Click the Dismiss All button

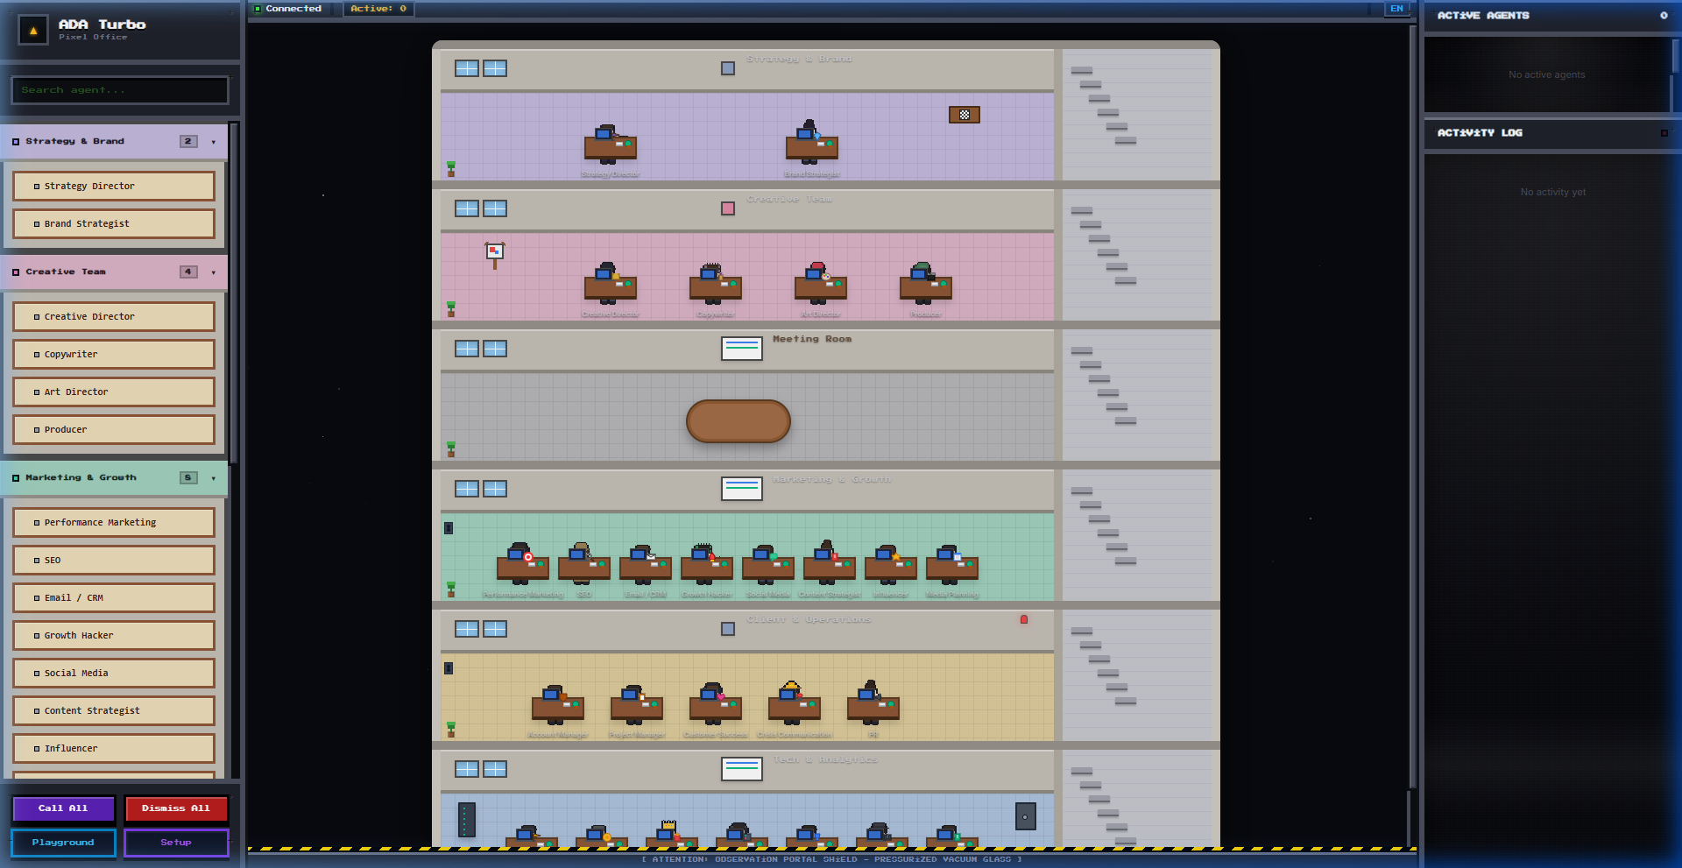click(x=176, y=808)
